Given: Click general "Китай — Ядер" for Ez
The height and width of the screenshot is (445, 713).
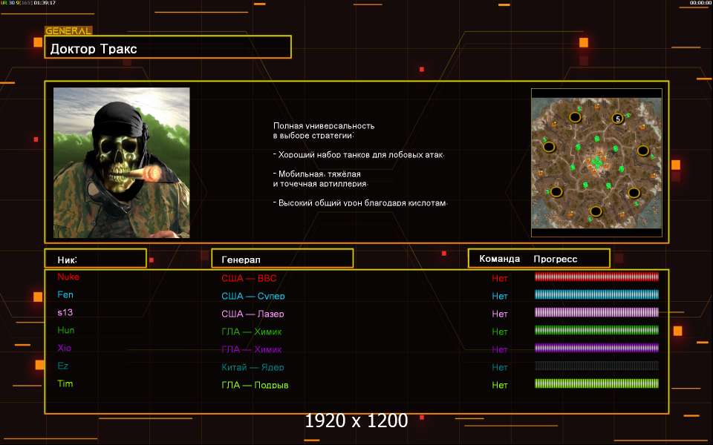Looking at the screenshot, I should (253, 367).
